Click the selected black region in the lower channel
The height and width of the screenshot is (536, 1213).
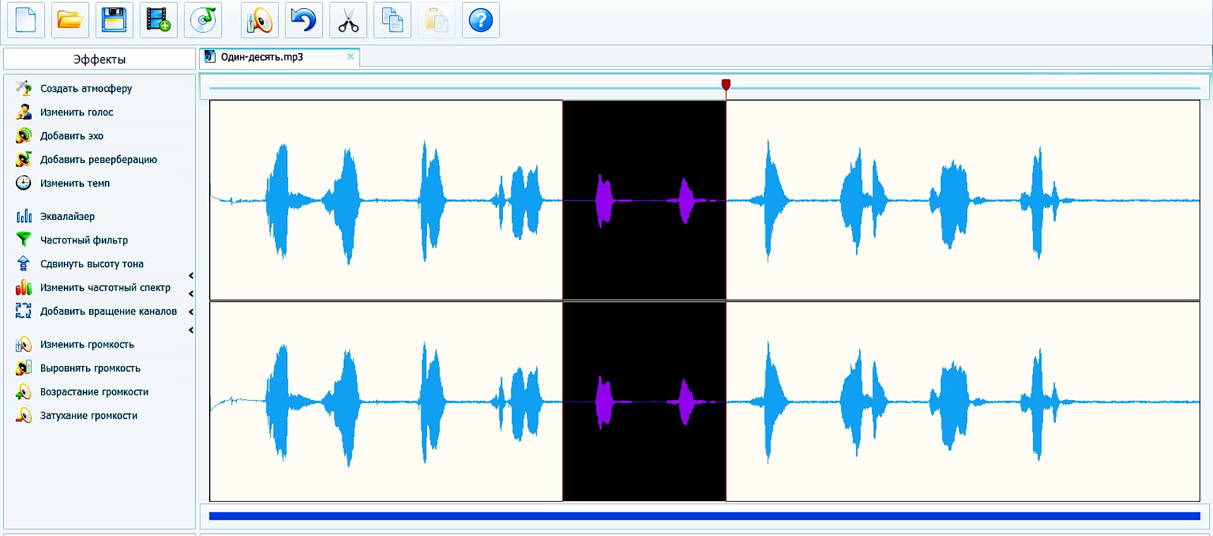point(644,401)
